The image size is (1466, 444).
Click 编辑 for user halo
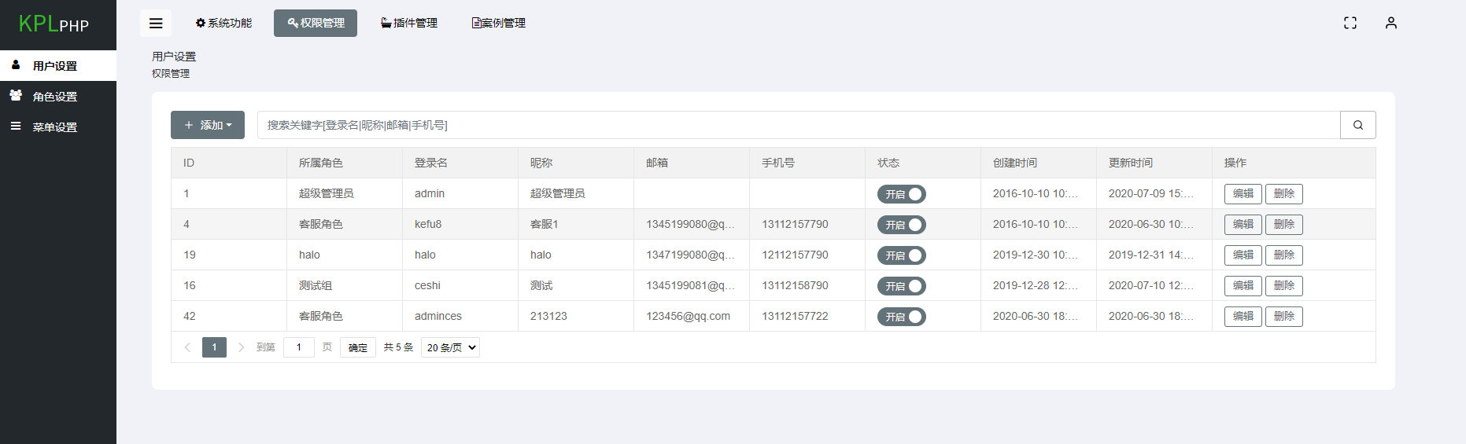pyautogui.click(x=1243, y=255)
